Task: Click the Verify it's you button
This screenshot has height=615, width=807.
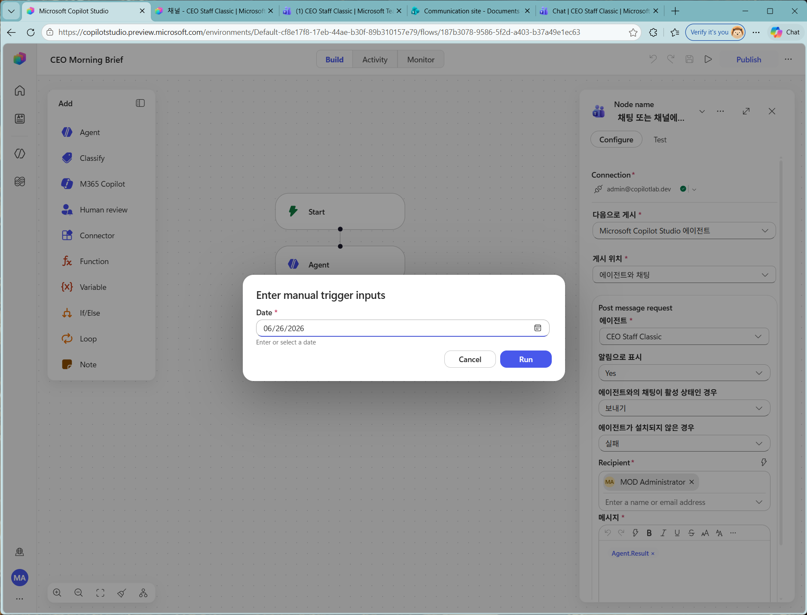Action: pyautogui.click(x=716, y=32)
